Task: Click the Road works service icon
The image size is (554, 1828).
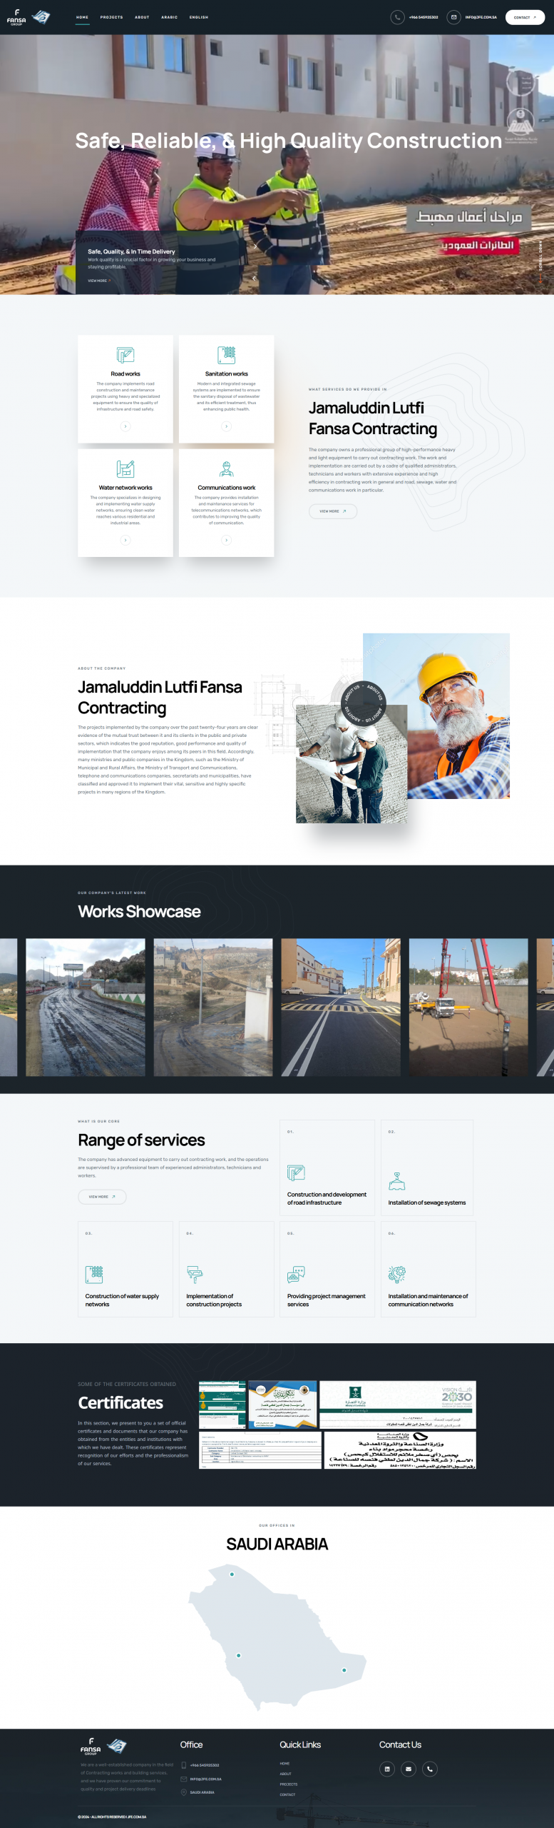Action: pyautogui.click(x=125, y=355)
